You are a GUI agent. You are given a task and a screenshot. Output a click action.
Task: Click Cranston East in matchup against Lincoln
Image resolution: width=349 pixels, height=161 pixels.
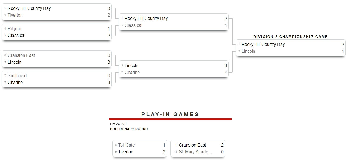point(21,55)
